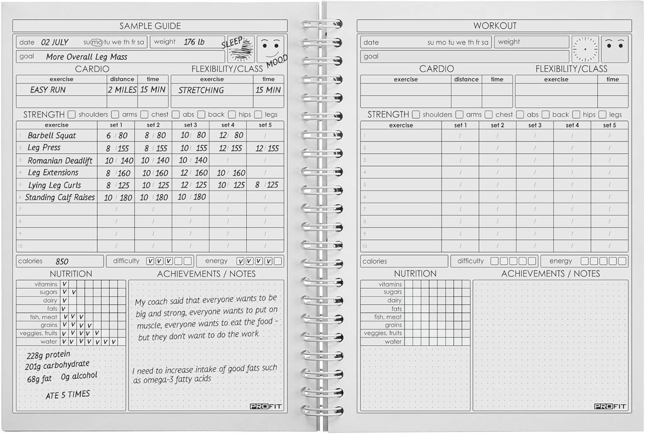Click ACHIEVEMENTS / NOTES heading on Workout page
Image resolution: width=645 pixels, height=434 pixels.
(550, 274)
